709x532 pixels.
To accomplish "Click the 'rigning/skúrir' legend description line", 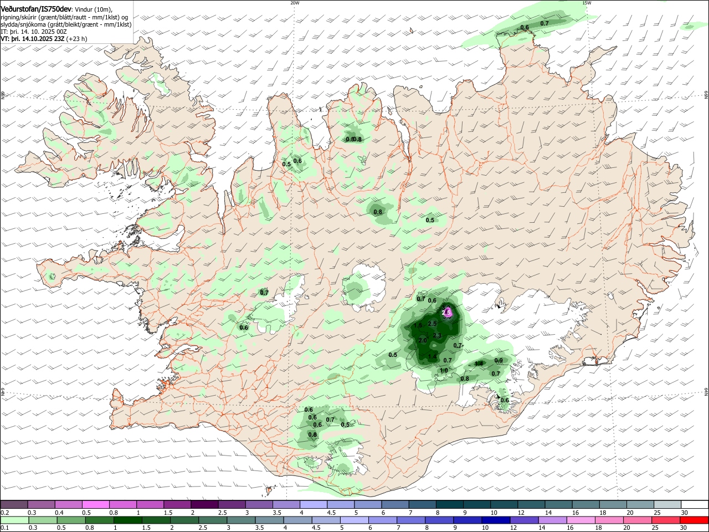I will click(x=64, y=17).
